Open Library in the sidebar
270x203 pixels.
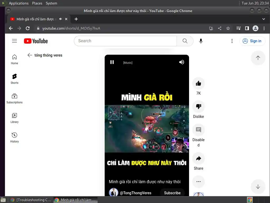tap(15, 118)
